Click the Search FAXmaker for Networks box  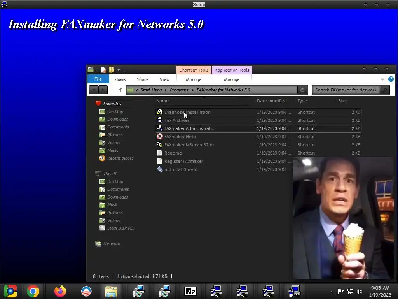pyautogui.click(x=346, y=90)
